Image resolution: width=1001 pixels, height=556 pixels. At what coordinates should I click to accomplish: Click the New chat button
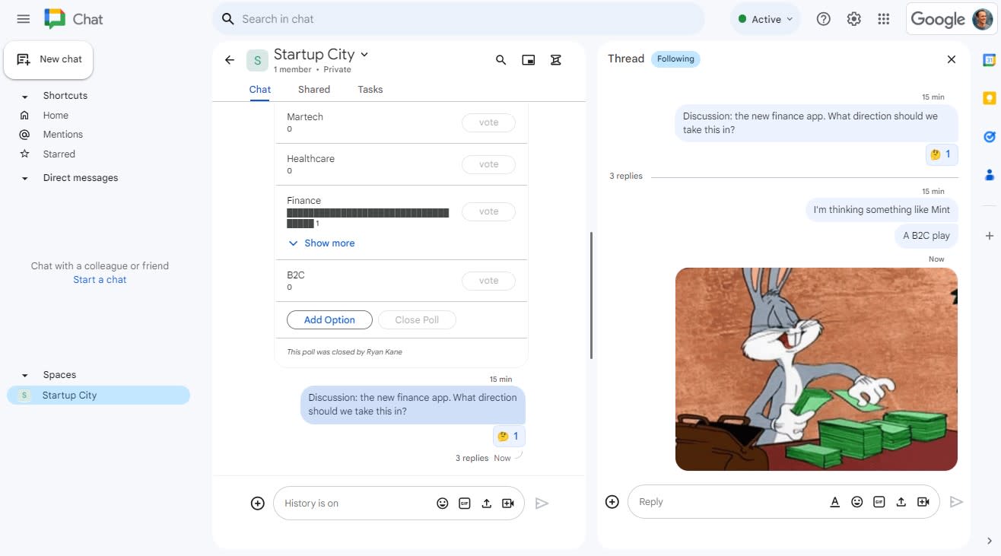click(x=49, y=59)
